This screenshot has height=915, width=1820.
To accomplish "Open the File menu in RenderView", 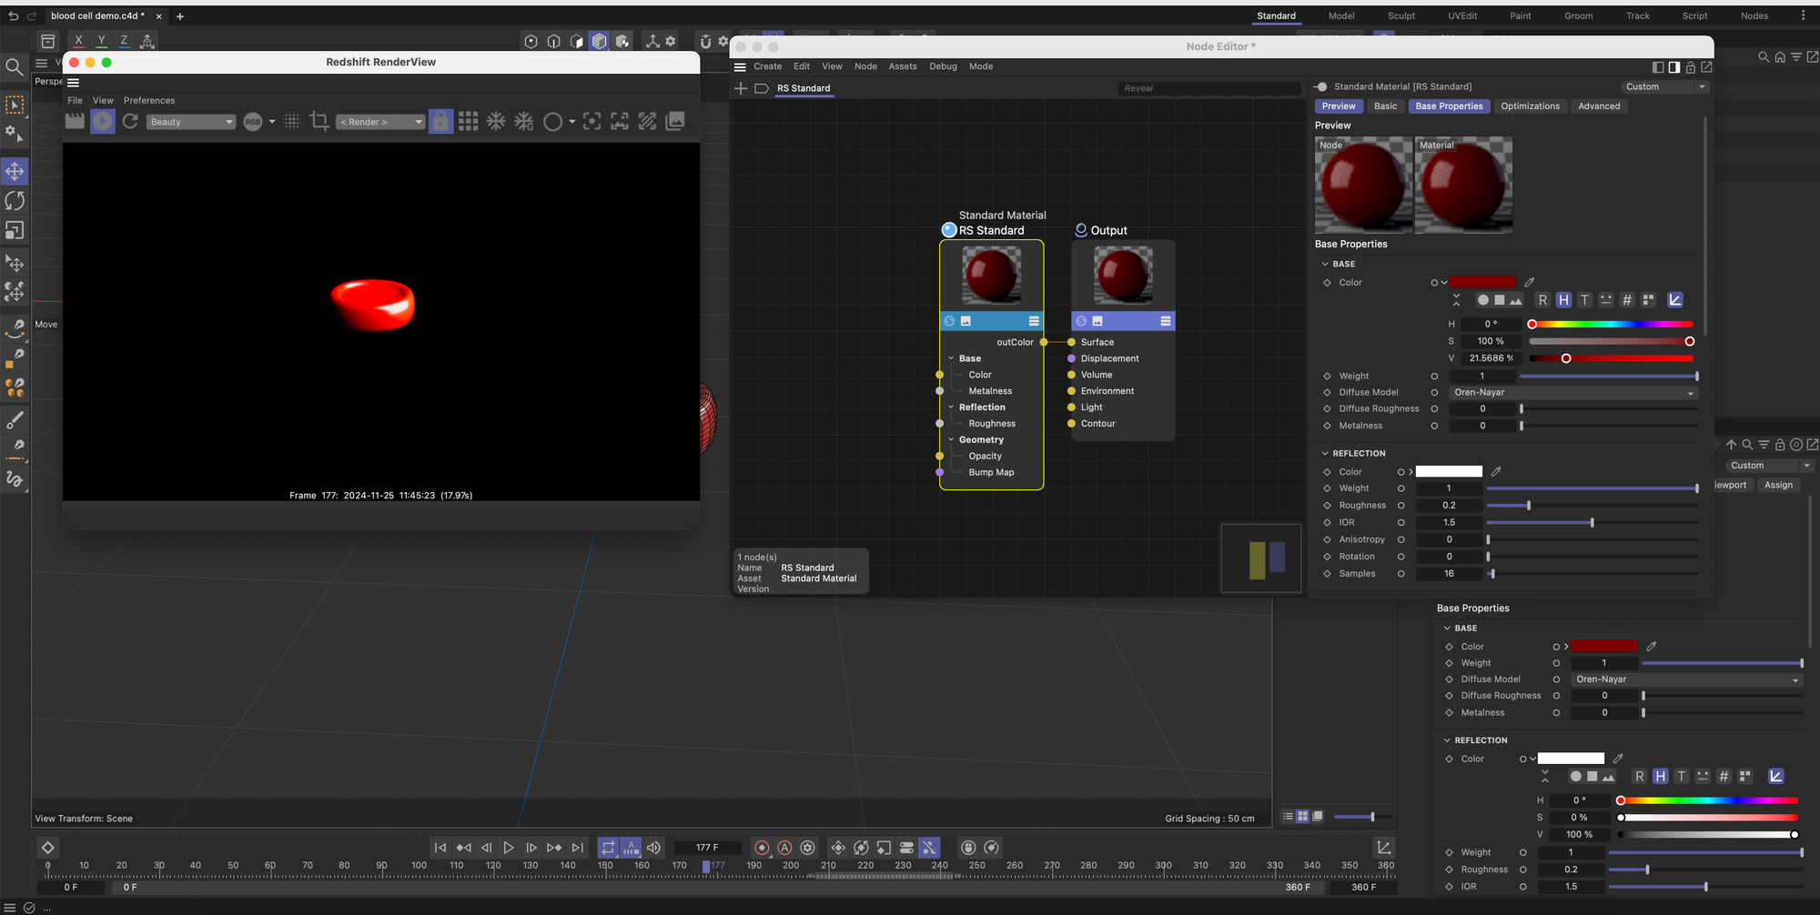I will (76, 101).
